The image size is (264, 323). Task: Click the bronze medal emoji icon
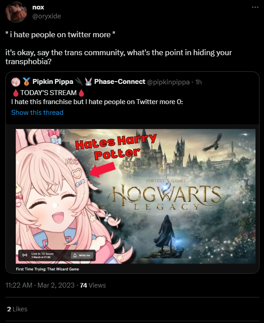pyautogui.click(x=26, y=82)
